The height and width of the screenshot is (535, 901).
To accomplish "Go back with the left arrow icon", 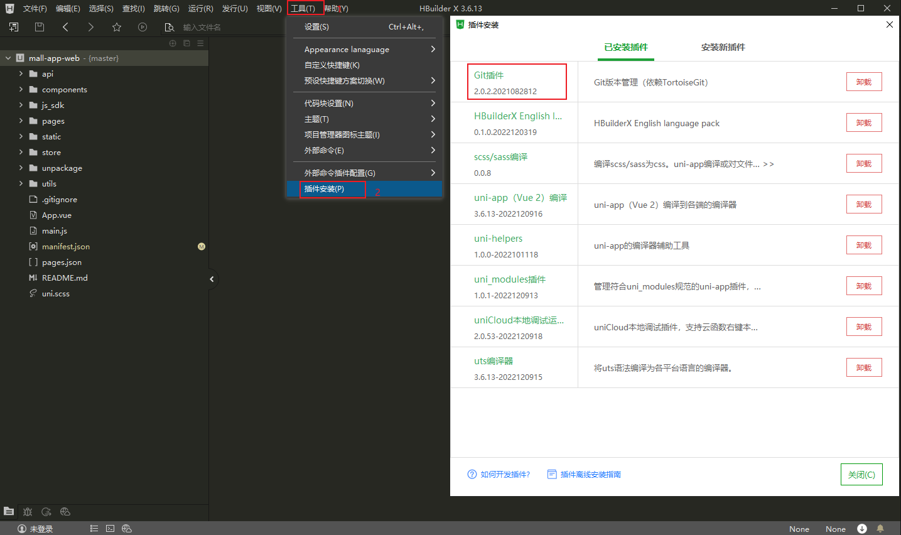I will tap(65, 27).
